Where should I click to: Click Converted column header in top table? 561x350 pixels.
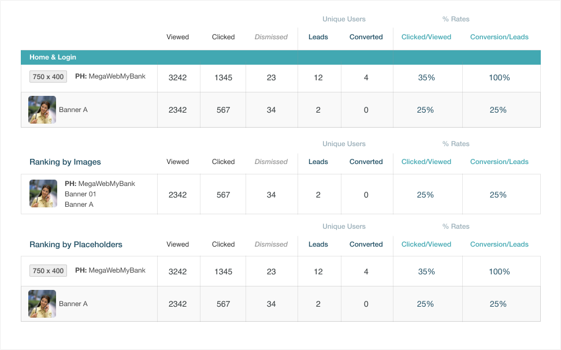(366, 37)
